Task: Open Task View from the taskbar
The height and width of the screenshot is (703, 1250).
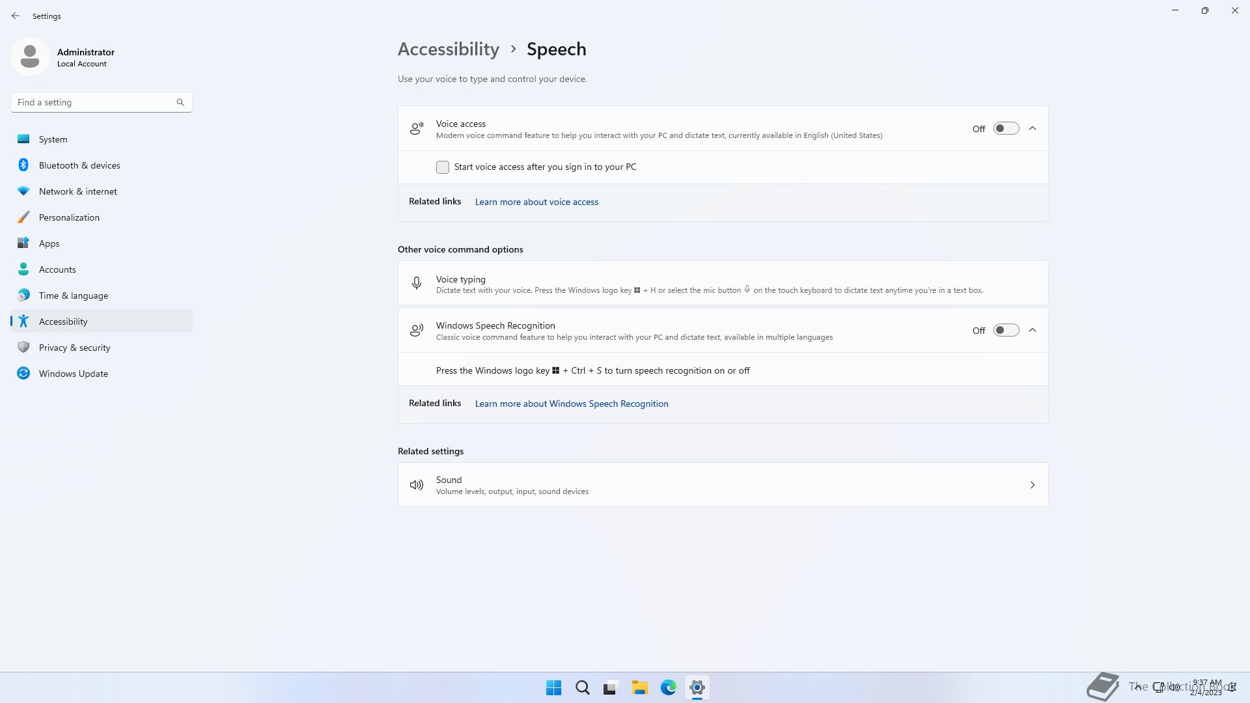Action: coord(610,687)
